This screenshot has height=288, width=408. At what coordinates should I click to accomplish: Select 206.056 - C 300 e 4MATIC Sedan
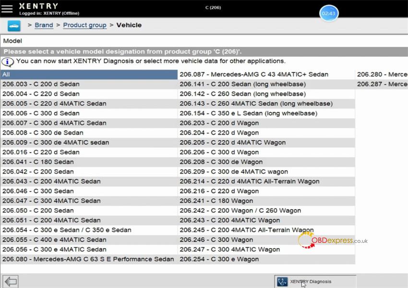point(89,250)
